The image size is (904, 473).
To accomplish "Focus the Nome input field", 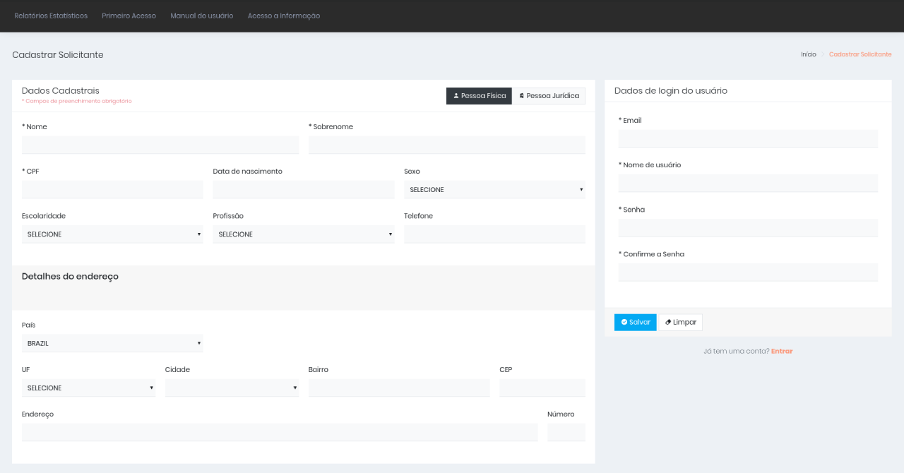I will click(160, 145).
